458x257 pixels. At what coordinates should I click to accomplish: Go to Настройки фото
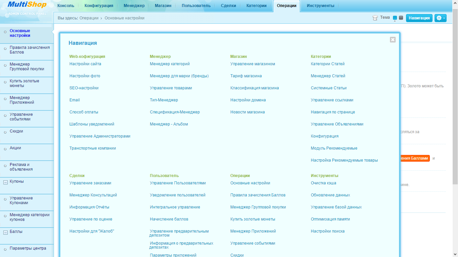pos(85,76)
